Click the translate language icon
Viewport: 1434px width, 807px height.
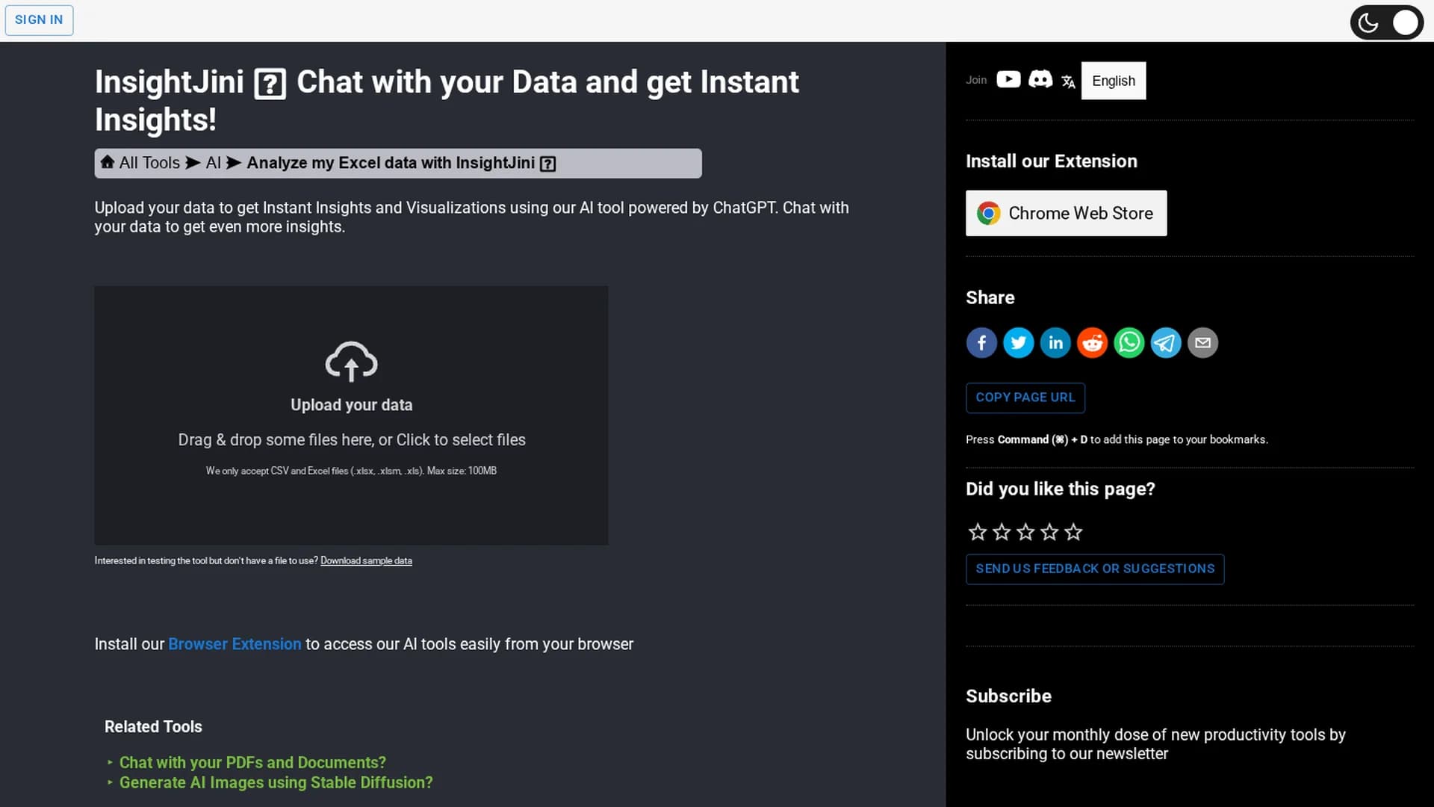[x=1068, y=81]
